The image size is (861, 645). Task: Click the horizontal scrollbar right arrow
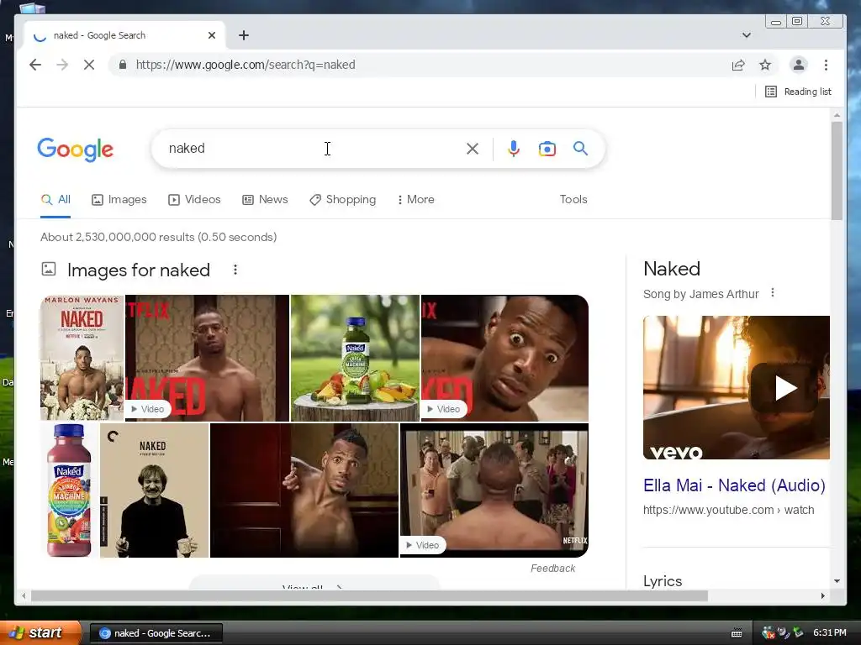(822, 595)
